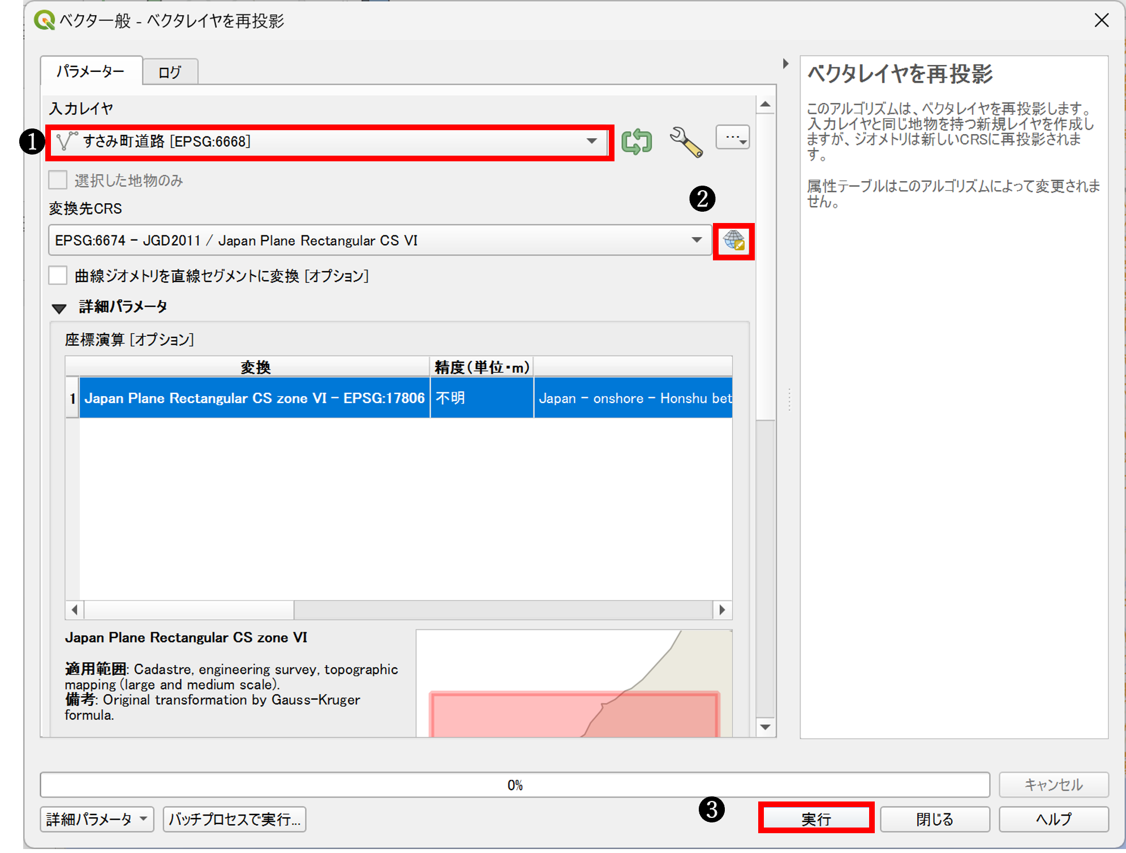
Task: Collapse help panel with small right arrow
Action: point(786,64)
